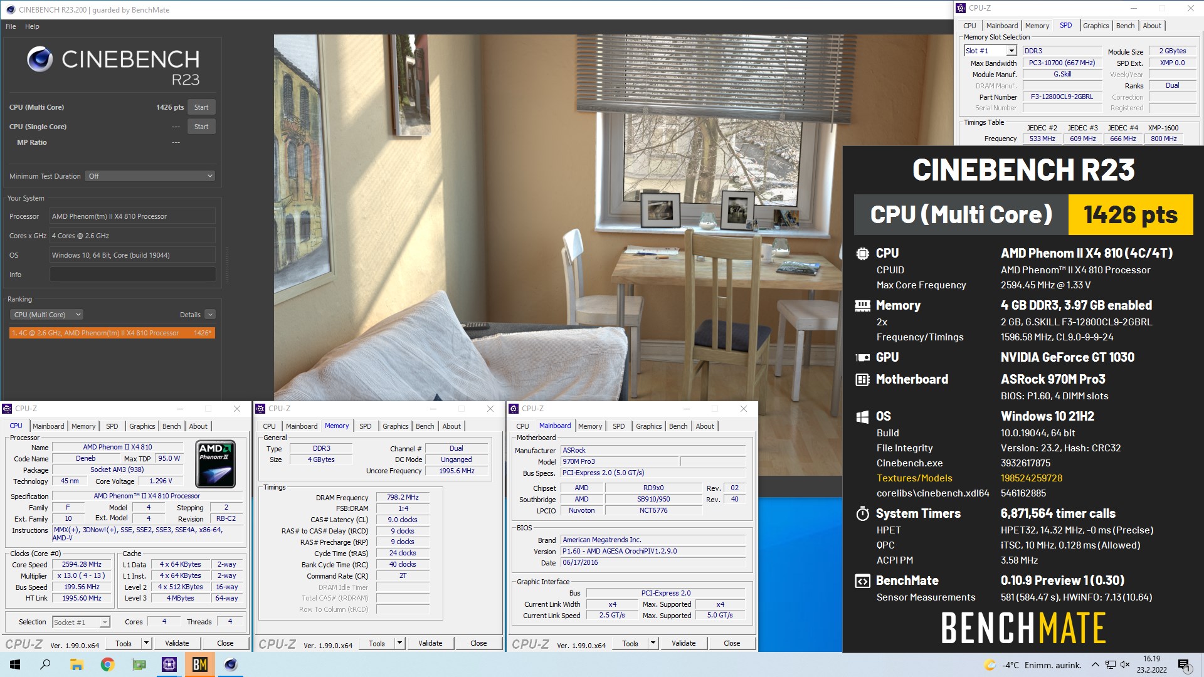Viewport: 1204px width, 677px height.
Task: Open Cinebench Help menu
Action: pos(32,26)
